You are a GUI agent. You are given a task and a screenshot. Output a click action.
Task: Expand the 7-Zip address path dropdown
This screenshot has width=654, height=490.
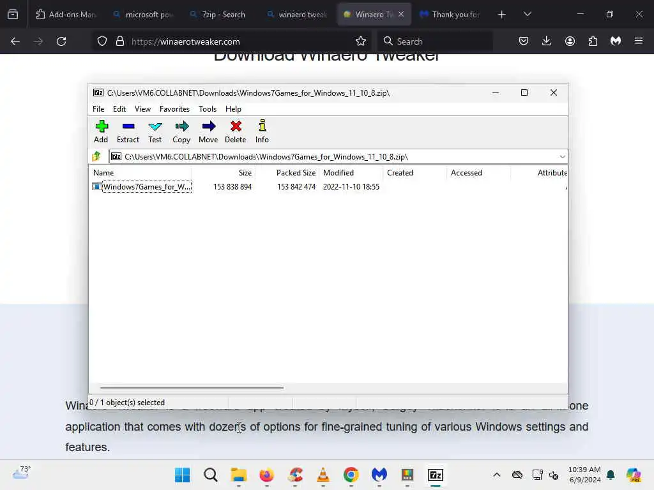pyautogui.click(x=562, y=157)
